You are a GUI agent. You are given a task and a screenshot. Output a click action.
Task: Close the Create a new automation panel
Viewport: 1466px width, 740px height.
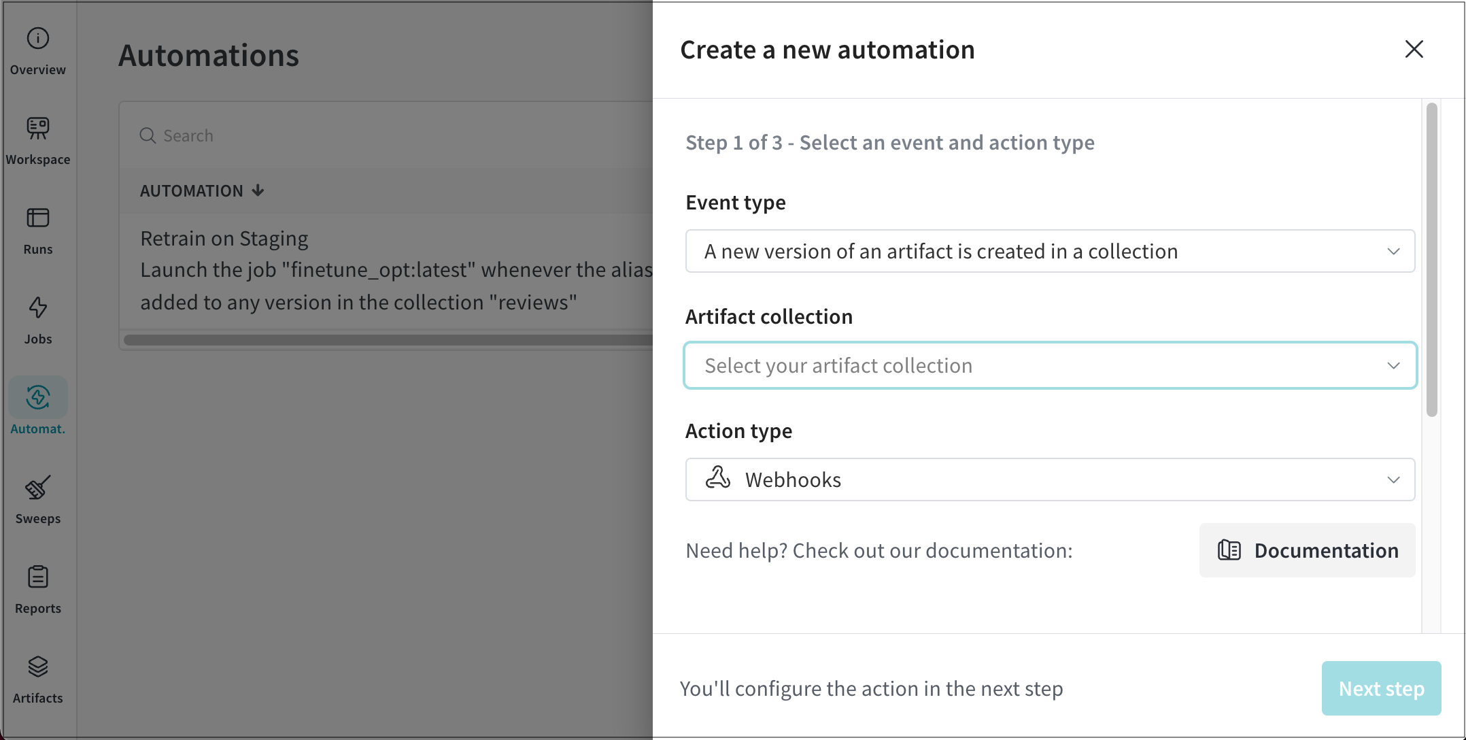tap(1414, 49)
